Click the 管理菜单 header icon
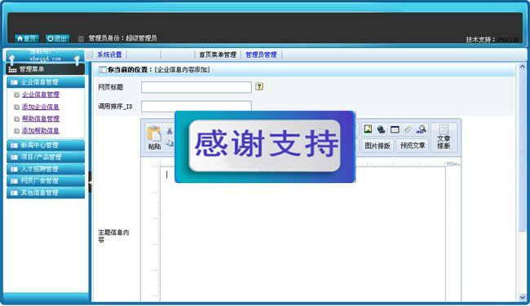This screenshot has width=530, height=306. [12, 69]
